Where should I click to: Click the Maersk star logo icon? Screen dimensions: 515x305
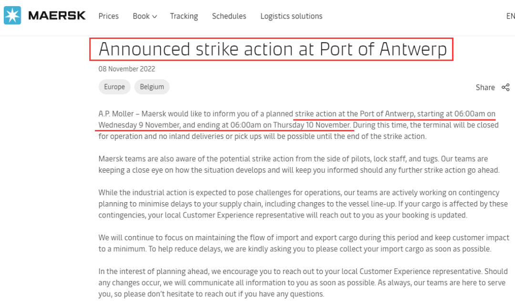pos(12,16)
